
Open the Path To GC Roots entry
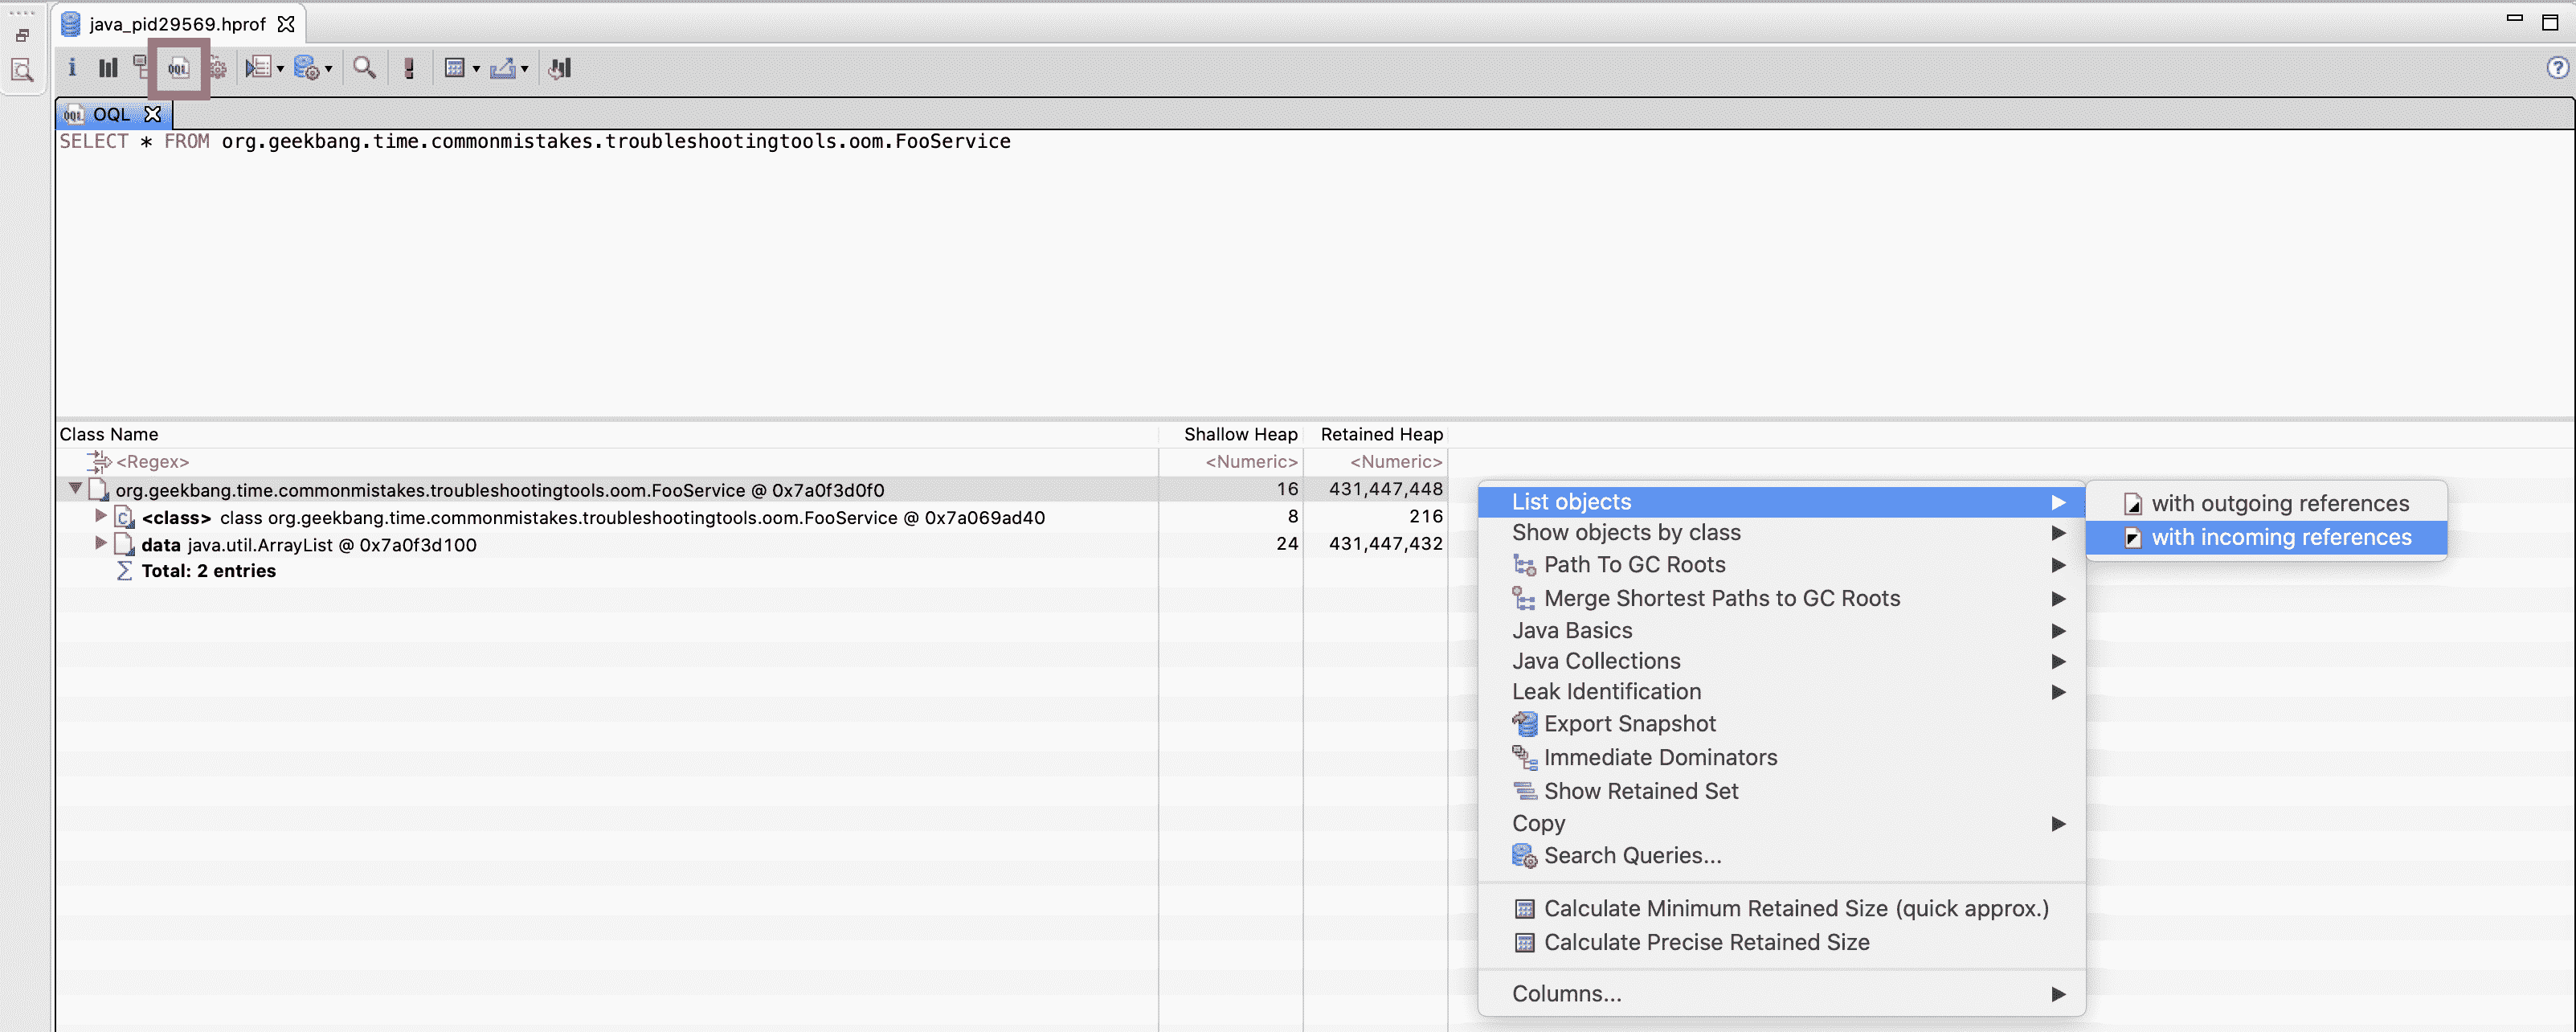pos(1634,565)
